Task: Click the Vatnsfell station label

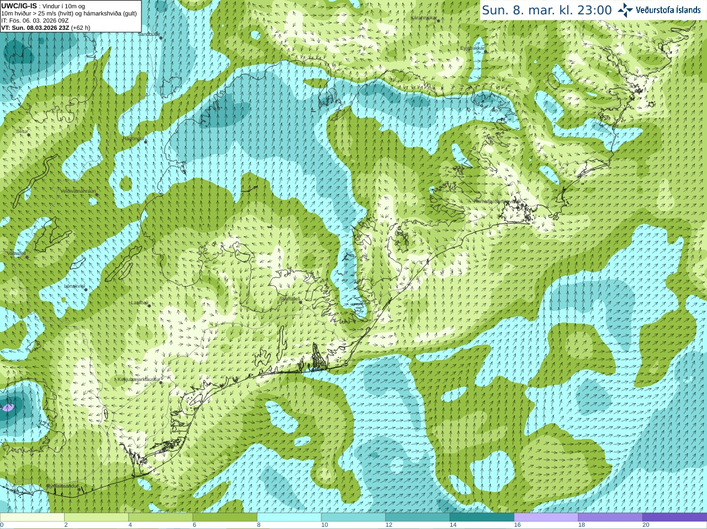Action: [17, 253]
